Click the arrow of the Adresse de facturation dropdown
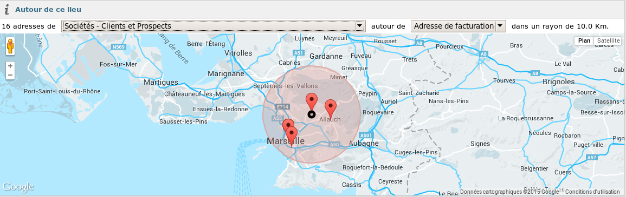The height and width of the screenshot is (197, 626). [500, 26]
